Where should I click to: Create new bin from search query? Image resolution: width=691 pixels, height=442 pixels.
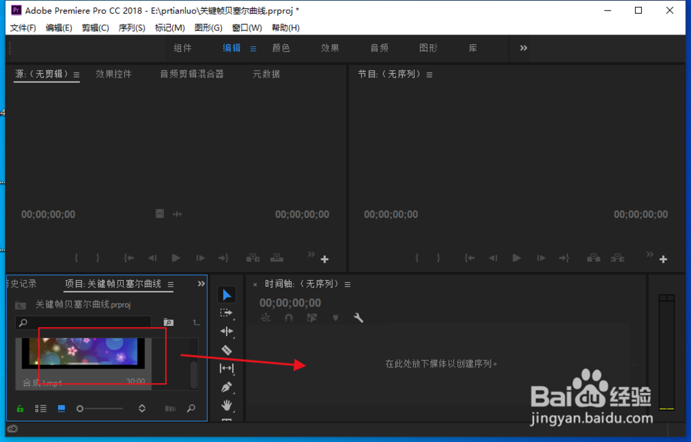pyautogui.click(x=169, y=322)
